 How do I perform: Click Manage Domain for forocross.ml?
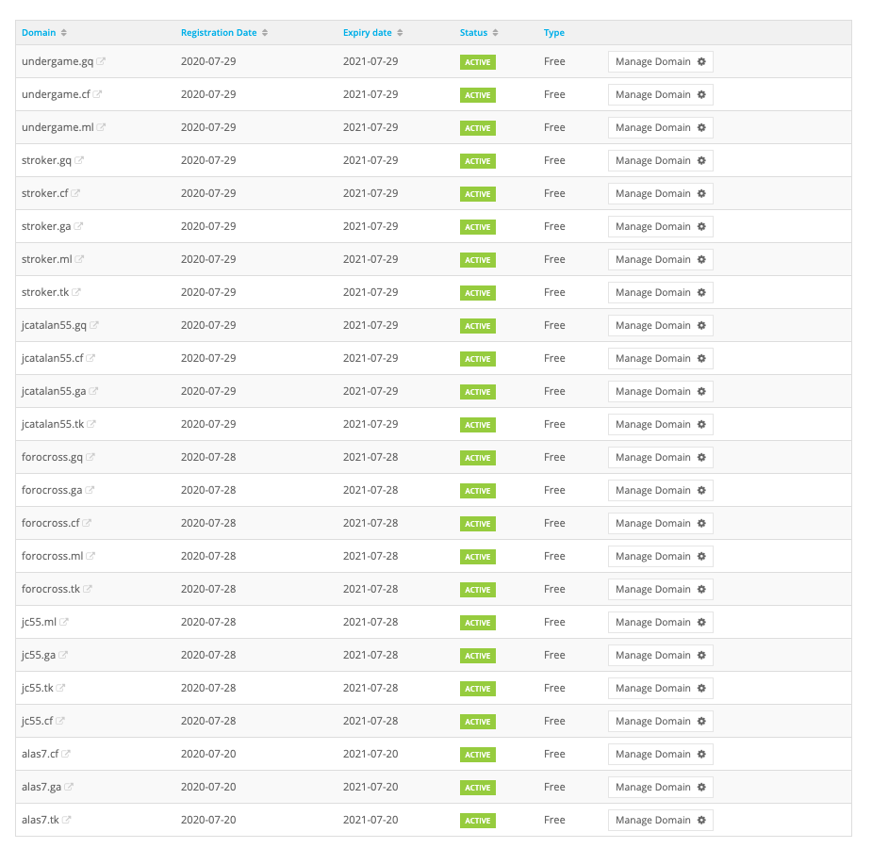pos(660,556)
